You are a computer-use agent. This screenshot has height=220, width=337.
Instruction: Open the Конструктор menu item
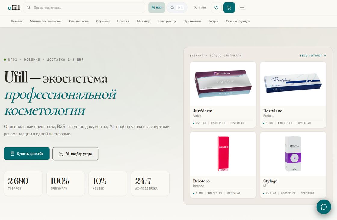point(167,21)
